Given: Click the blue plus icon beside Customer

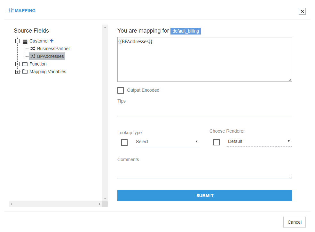Looking at the screenshot, I should point(52,41).
